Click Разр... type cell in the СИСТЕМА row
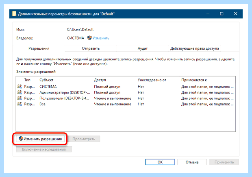The width and height of the screenshot is (252, 177). click(x=29, y=87)
